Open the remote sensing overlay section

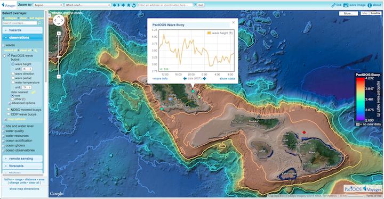22,159
